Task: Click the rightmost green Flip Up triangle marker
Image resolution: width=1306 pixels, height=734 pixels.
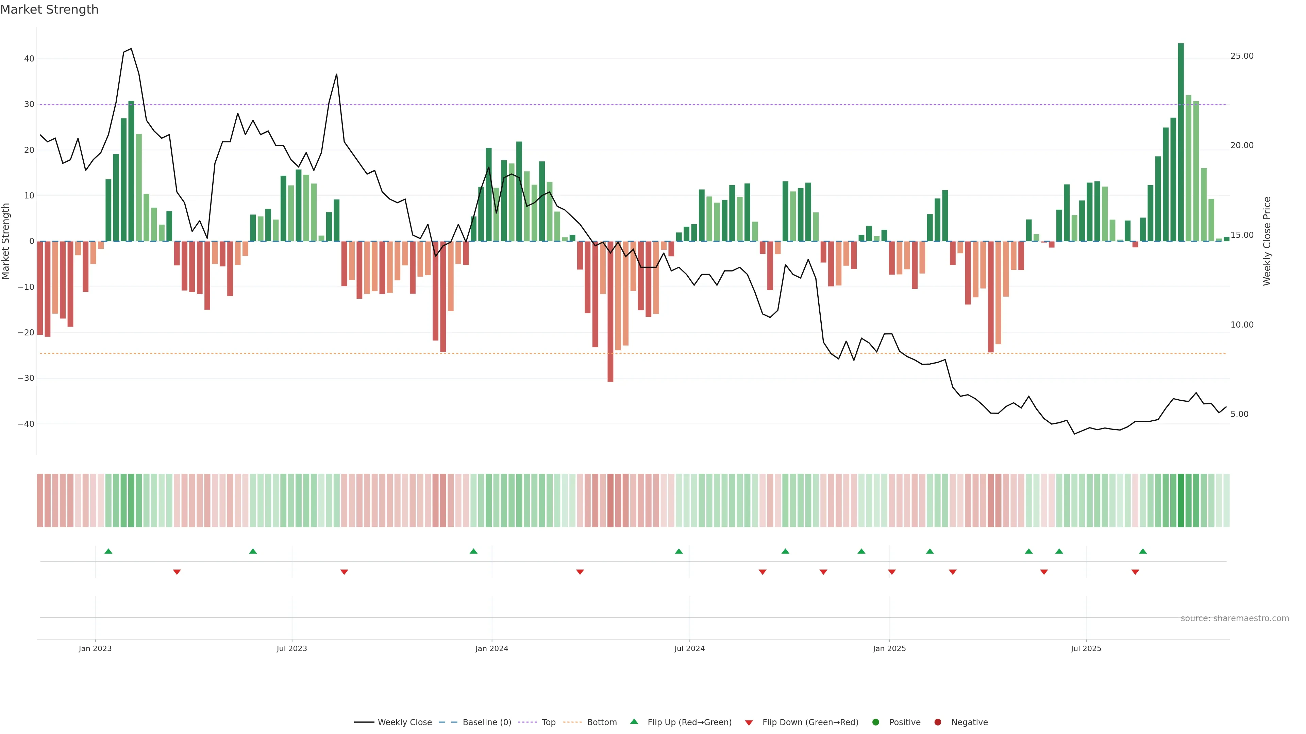Action: click(1143, 551)
